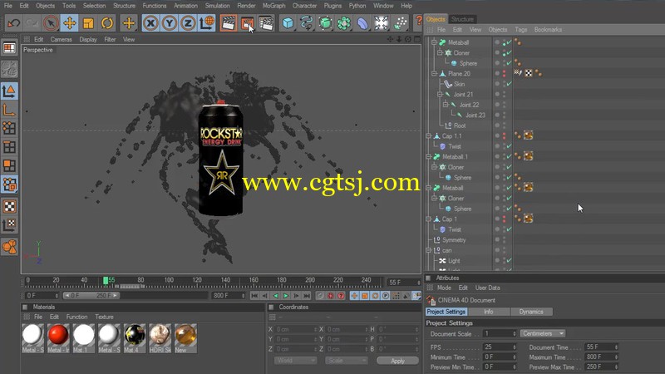Open the Scale mode dropdown
Viewport: 665px width, 374px height.
346,361
